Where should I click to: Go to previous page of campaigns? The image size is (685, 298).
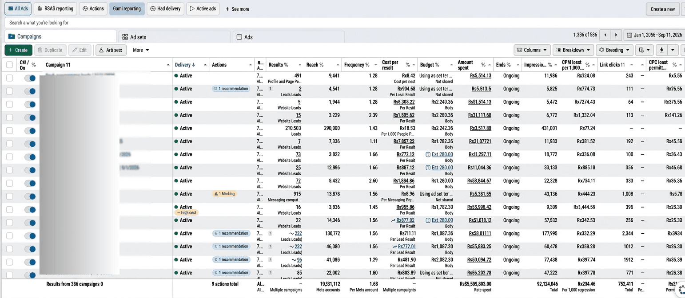(x=605, y=35)
